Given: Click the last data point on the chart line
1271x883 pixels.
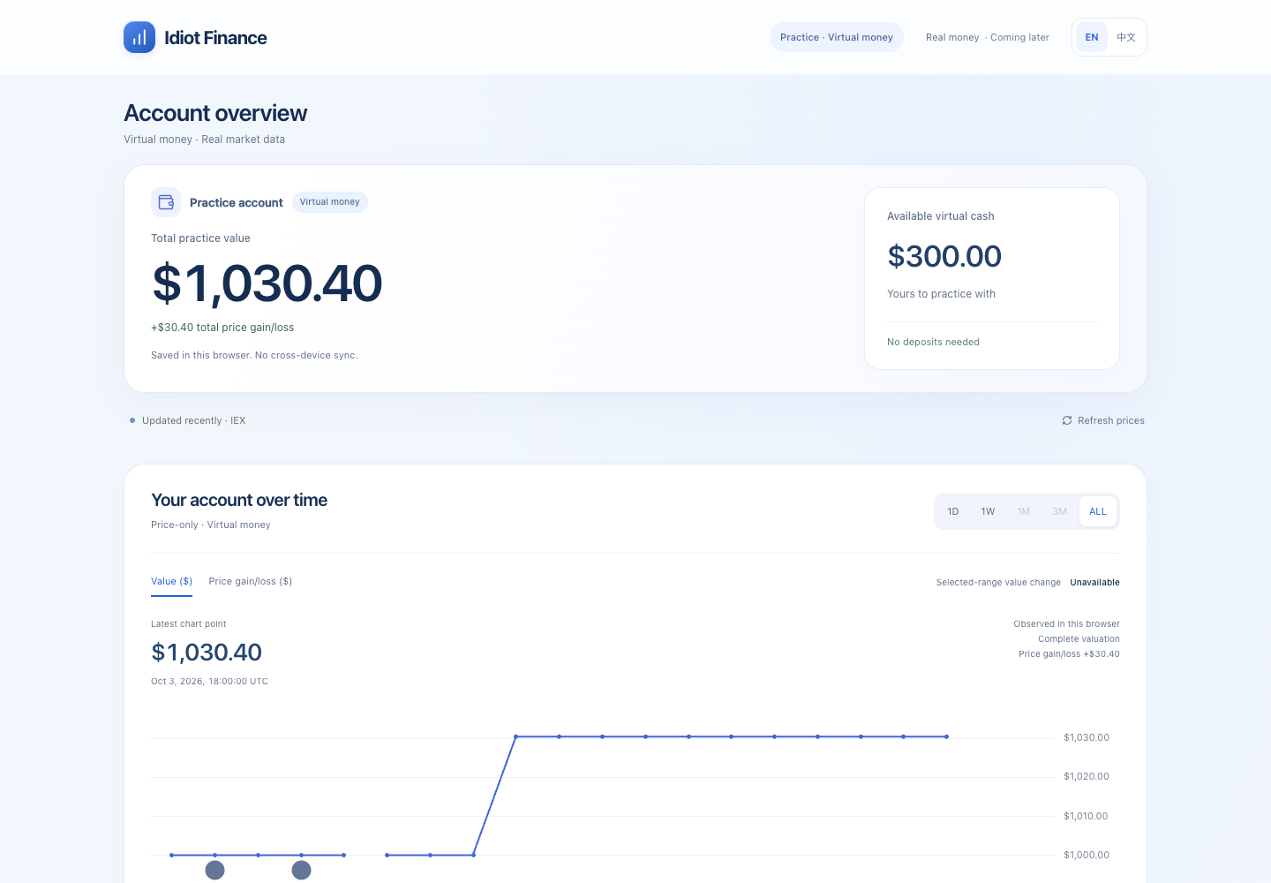Looking at the screenshot, I should (947, 736).
